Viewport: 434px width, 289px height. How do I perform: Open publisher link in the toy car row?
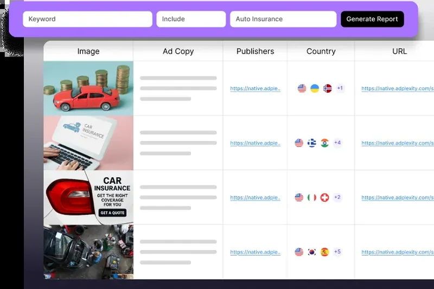point(255,88)
